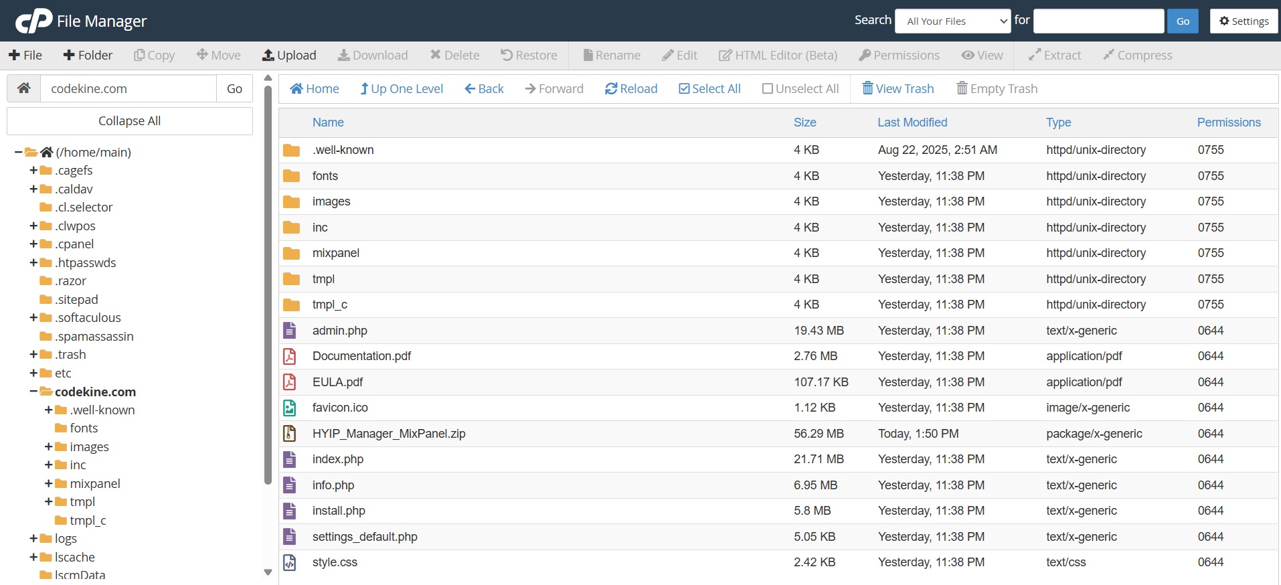Click the Copy toolbar button

coord(154,55)
